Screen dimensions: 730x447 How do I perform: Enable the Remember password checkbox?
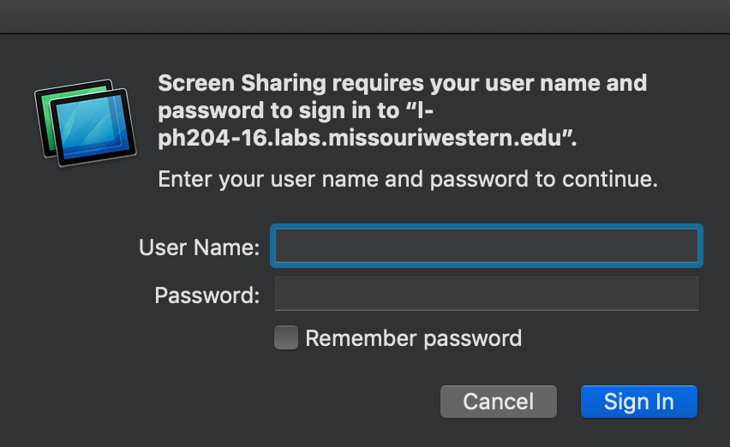tap(285, 337)
